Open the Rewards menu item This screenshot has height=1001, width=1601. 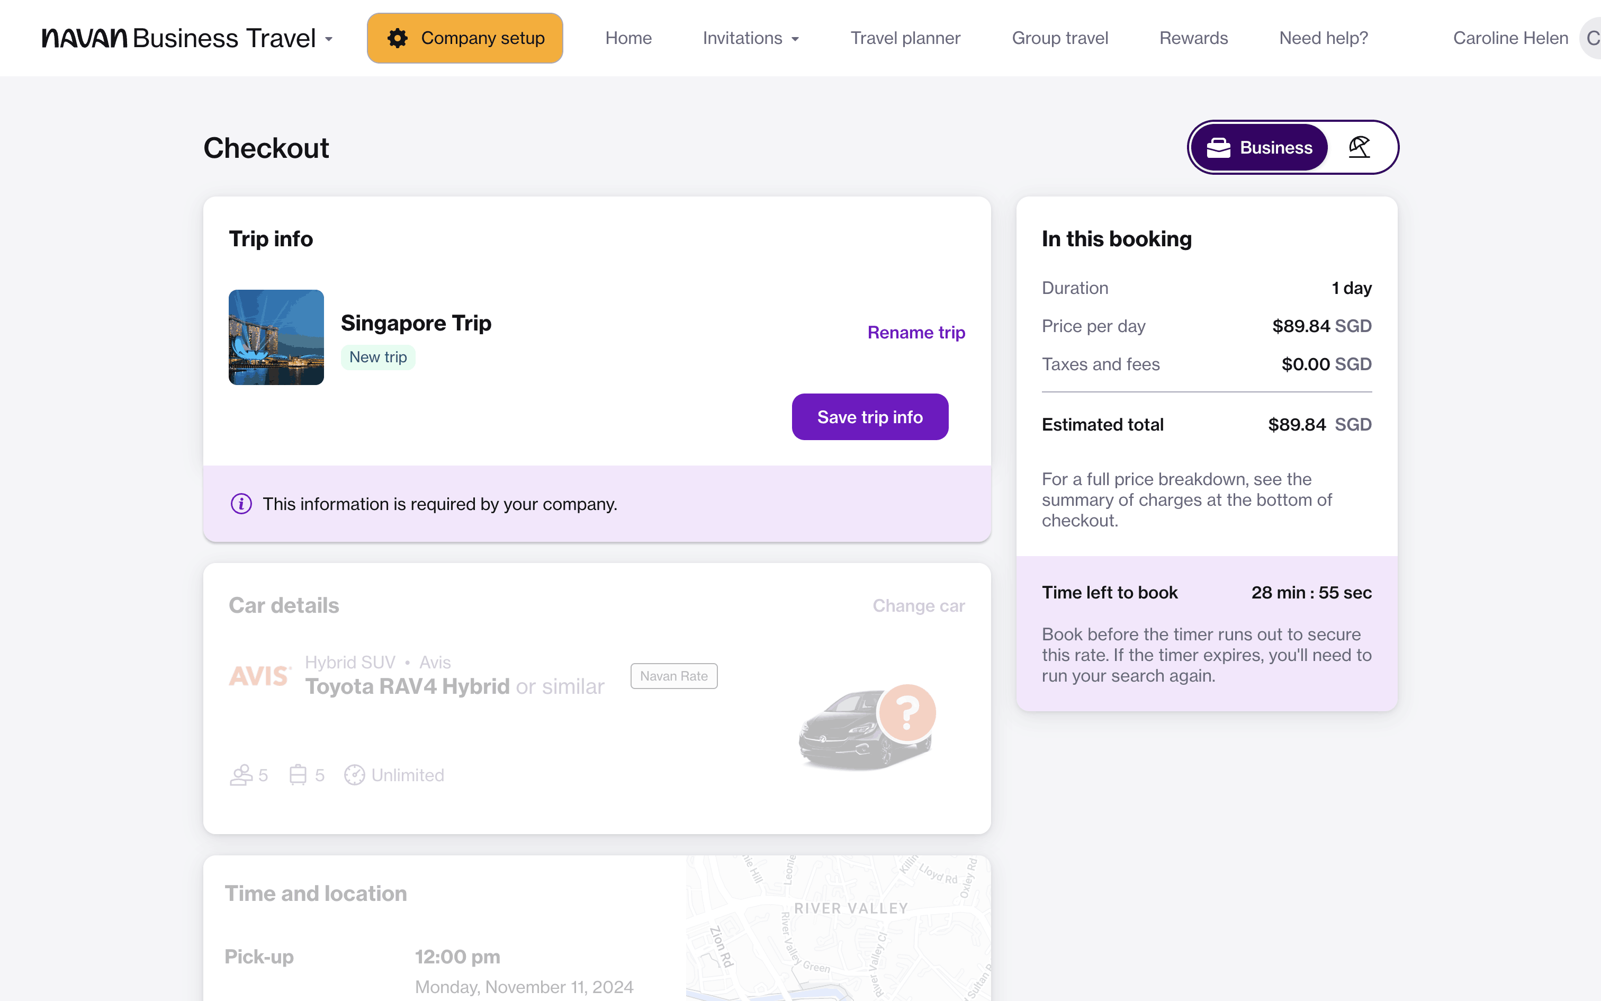[x=1193, y=38]
